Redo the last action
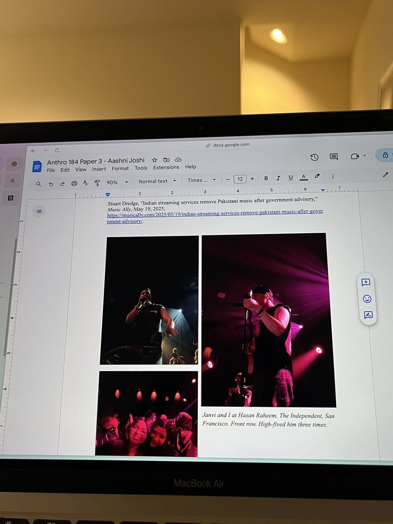Image resolution: width=393 pixels, height=524 pixels. click(x=62, y=184)
